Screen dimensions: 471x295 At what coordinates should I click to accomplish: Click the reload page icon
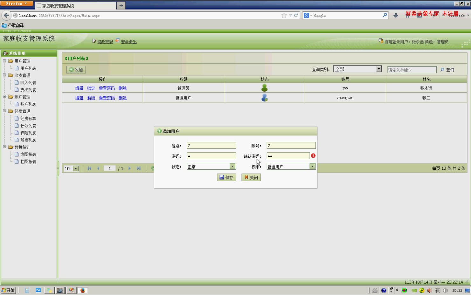[296, 15]
